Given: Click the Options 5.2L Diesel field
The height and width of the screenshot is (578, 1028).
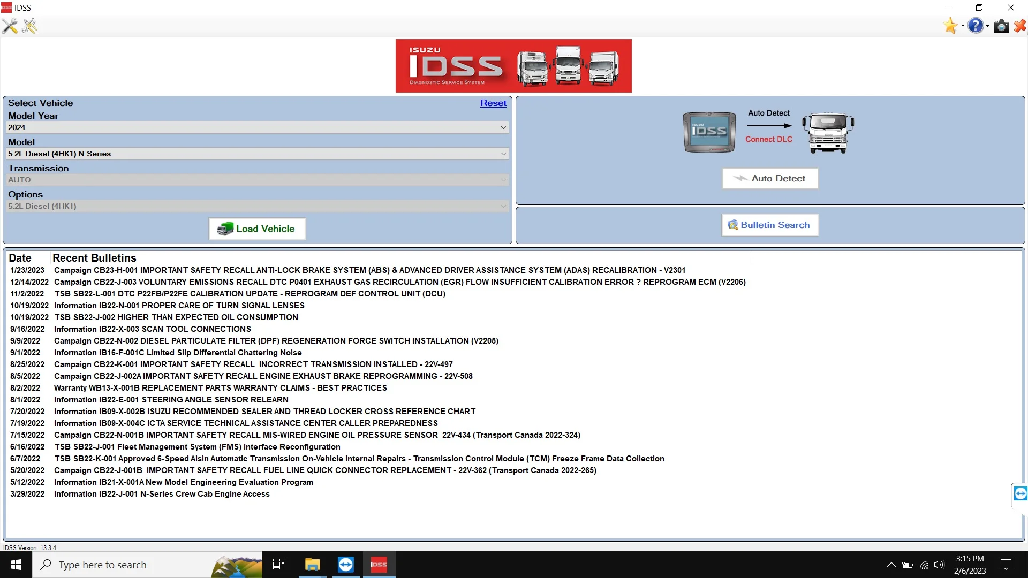Looking at the screenshot, I should 256,206.
